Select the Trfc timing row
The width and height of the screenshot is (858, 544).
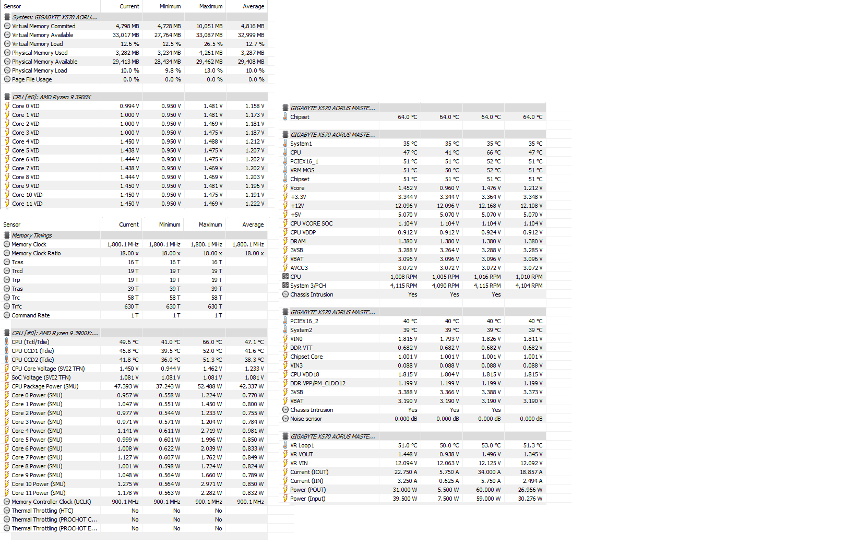(134, 306)
